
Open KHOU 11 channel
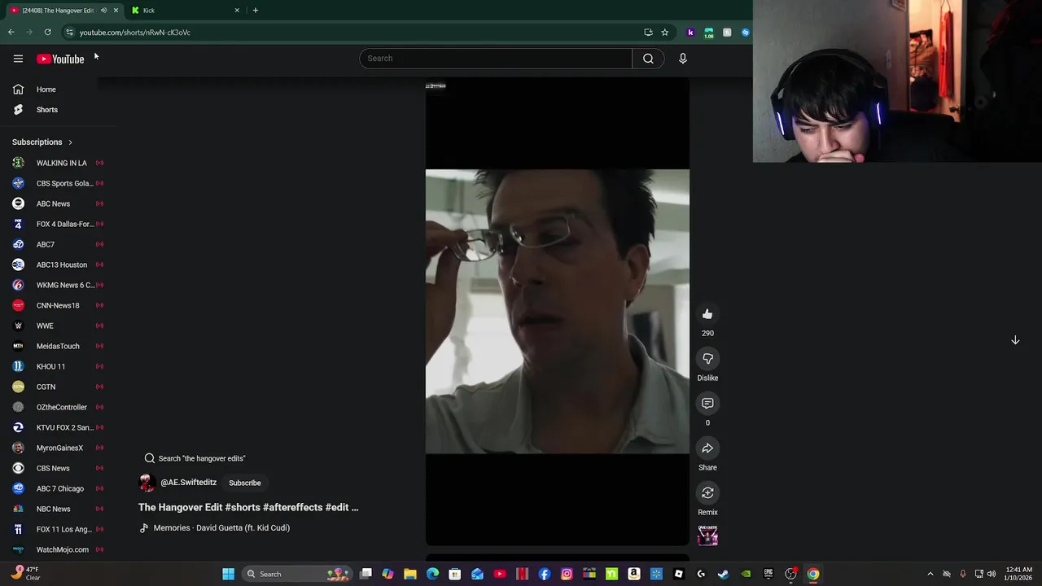[57, 366]
